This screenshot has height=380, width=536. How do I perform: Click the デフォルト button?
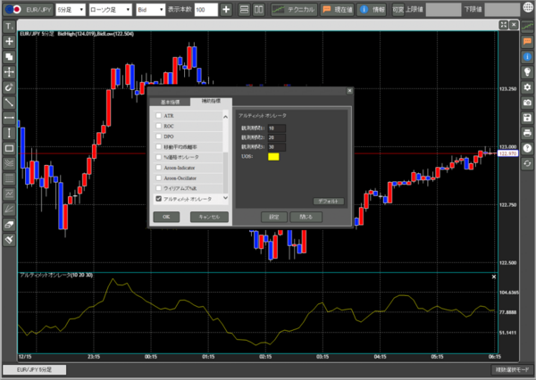pos(329,202)
